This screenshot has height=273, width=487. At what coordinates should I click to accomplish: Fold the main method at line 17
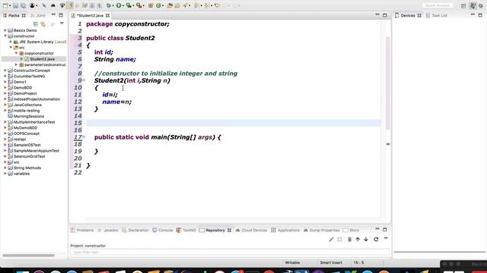pyautogui.click(x=84, y=136)
